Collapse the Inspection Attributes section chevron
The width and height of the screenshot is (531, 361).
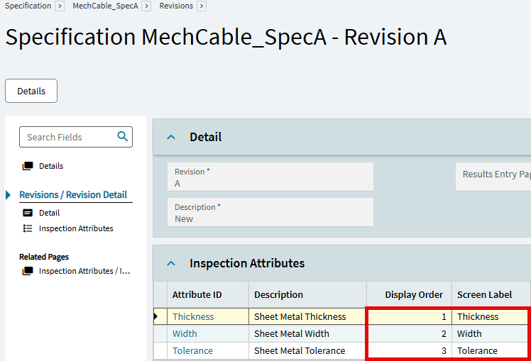[171, 263]
